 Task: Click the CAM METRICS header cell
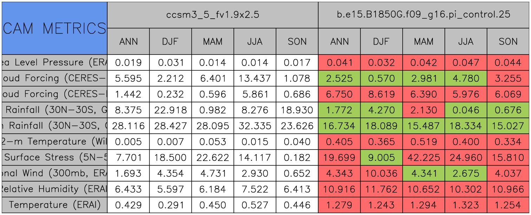coord(55,28)
